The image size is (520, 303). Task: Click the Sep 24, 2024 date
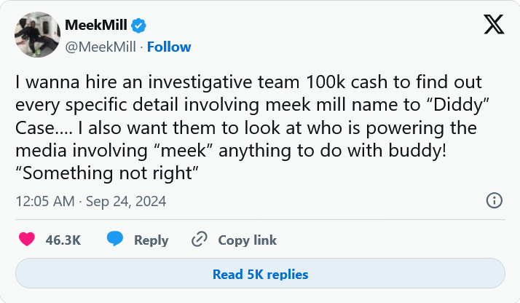click(x=126, y=200)
